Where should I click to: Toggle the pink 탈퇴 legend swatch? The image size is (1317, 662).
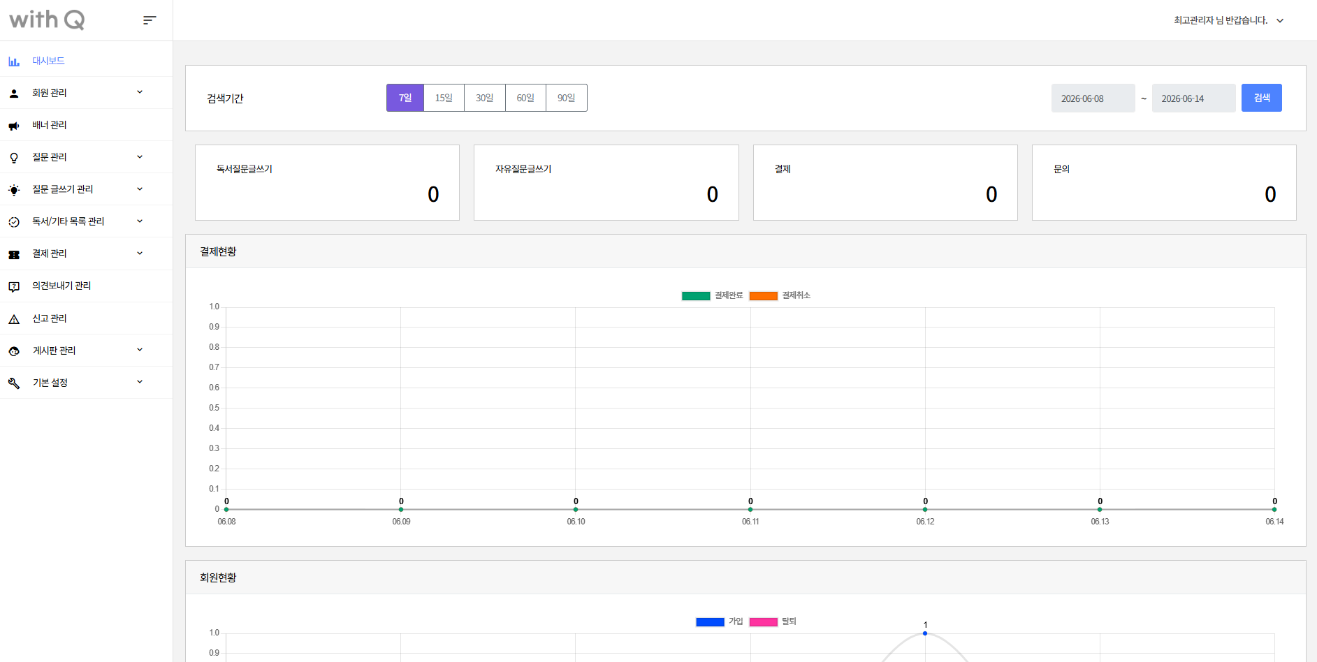tap(764, 622)
